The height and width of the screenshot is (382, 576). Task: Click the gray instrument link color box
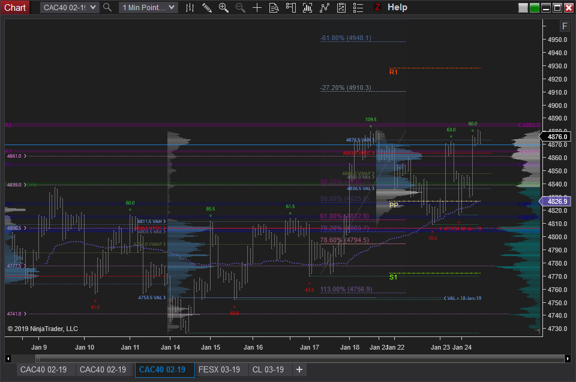coord(523,8)
